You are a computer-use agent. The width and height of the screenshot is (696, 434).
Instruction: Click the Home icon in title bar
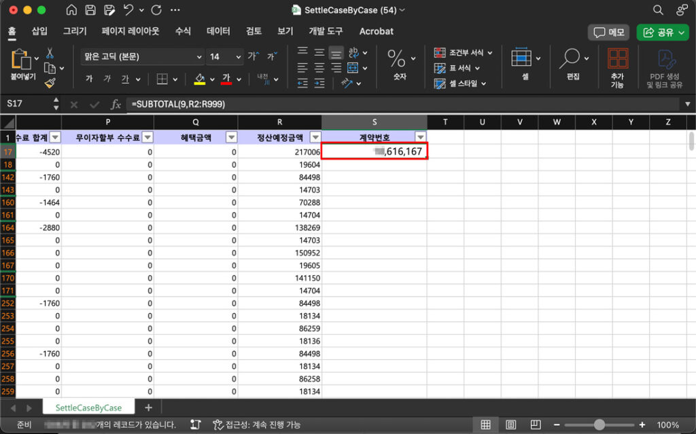[72, 10]
